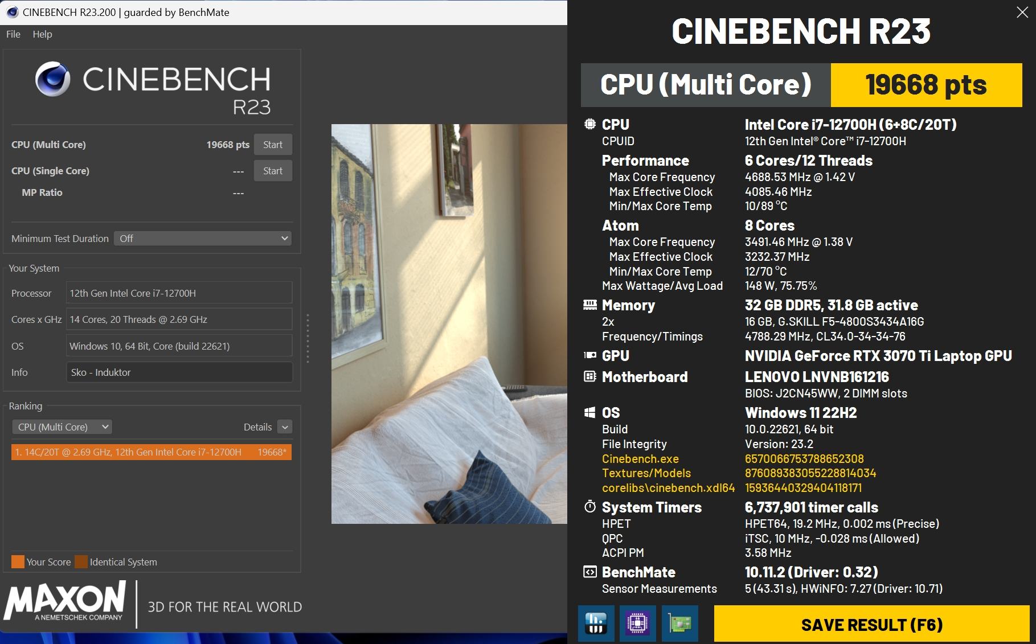Click the 6 Cores/12 Threads value

(x=809, y=161)
